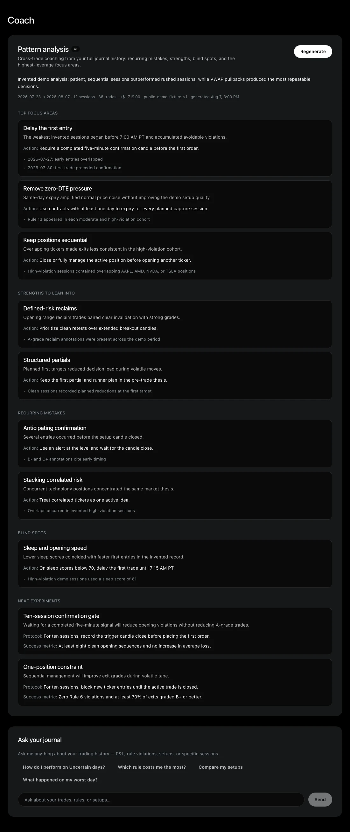
Task: Select the 'How do I perform on Uncertain days?' suggestion
Action: [64, 767]
